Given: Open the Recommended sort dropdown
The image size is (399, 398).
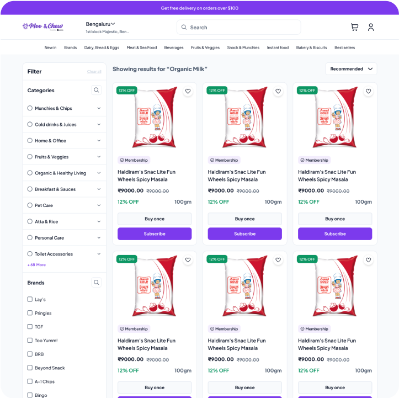Looking at the screenshot, I should [x=351, y=68].
